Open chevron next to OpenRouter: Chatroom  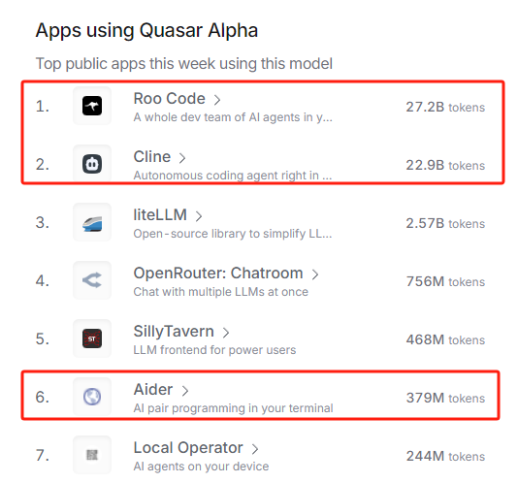(x=315, y=274)
